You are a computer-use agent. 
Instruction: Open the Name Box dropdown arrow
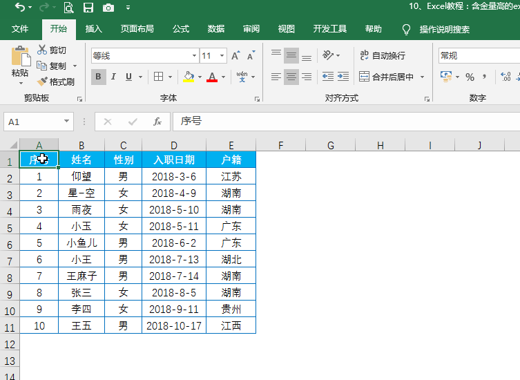click(67, 121)
